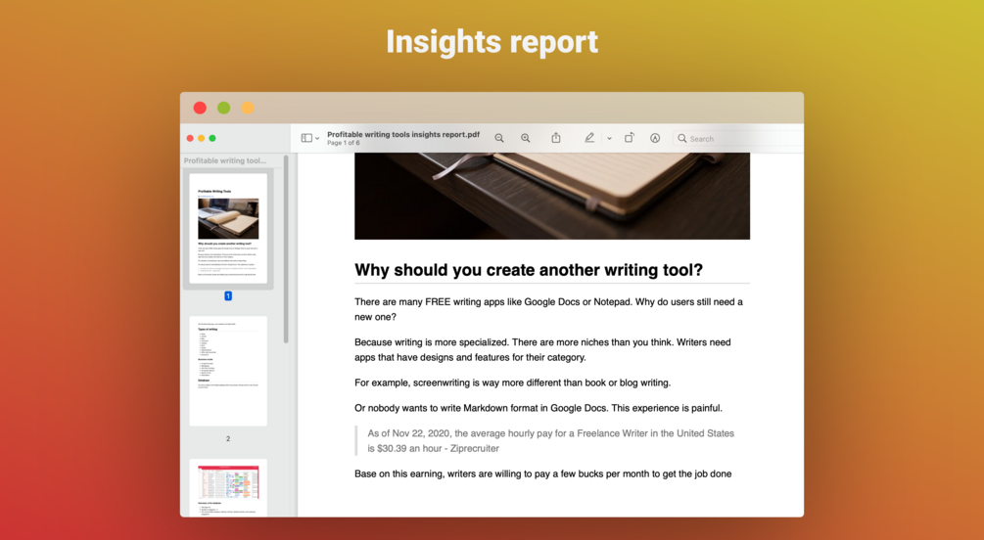
Task: Click the sidebar vertical scrollbar
Action: pos(286,249)
